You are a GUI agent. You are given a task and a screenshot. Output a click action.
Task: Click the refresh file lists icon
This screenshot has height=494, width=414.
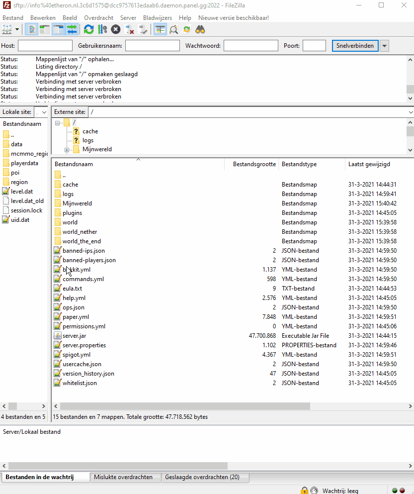[88, 29]
